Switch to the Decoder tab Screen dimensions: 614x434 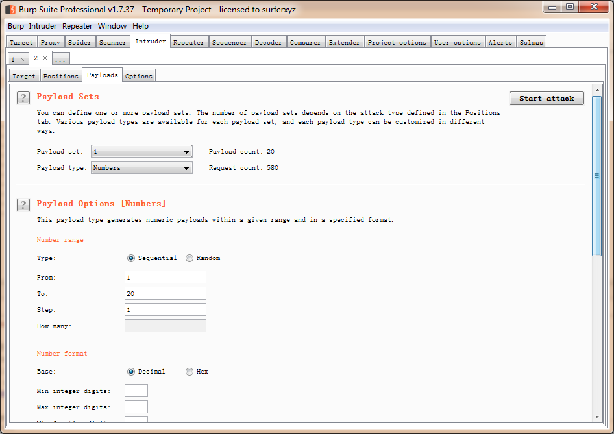tap(268, 42)
